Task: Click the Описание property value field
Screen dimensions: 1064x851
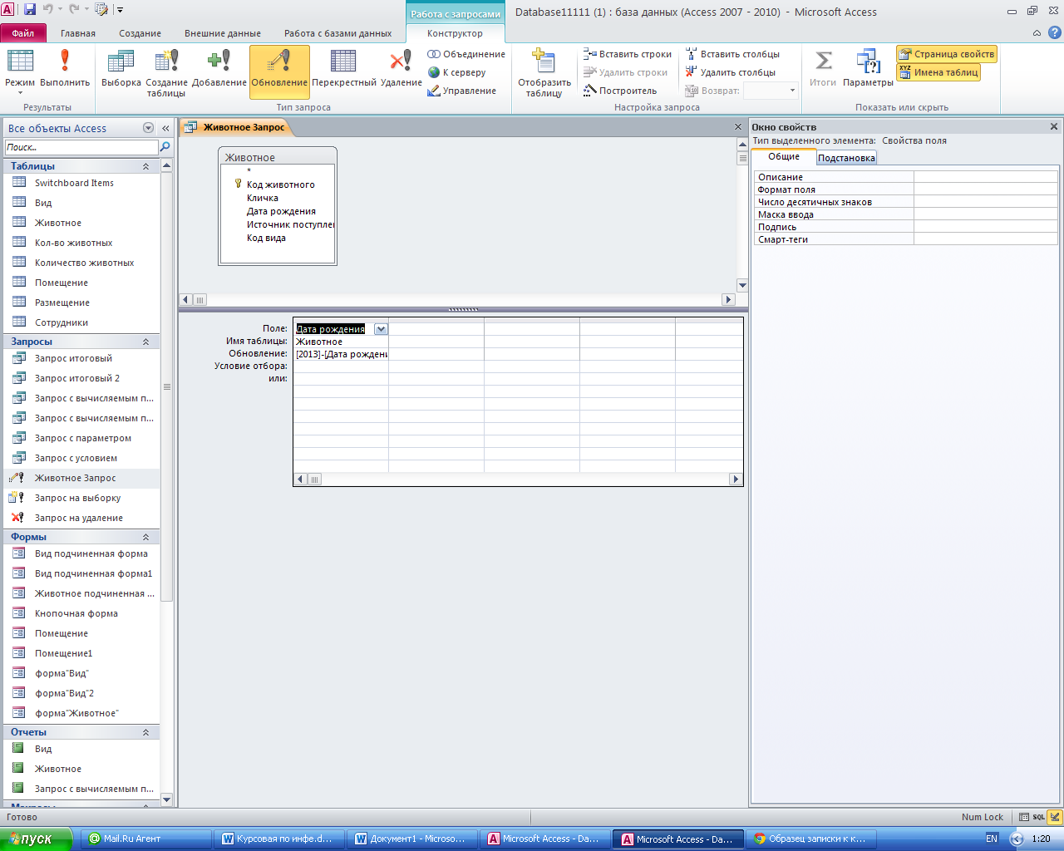Action: pyautogui.click(x=986, y=177)
